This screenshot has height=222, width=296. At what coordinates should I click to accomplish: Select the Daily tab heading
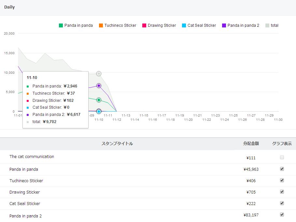tap(9, 7)
